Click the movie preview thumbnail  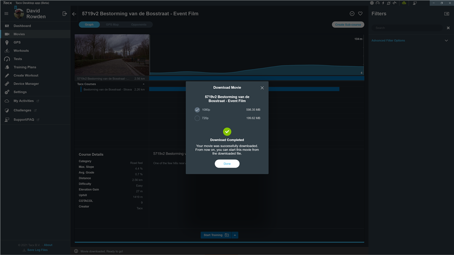pos(112,55)
